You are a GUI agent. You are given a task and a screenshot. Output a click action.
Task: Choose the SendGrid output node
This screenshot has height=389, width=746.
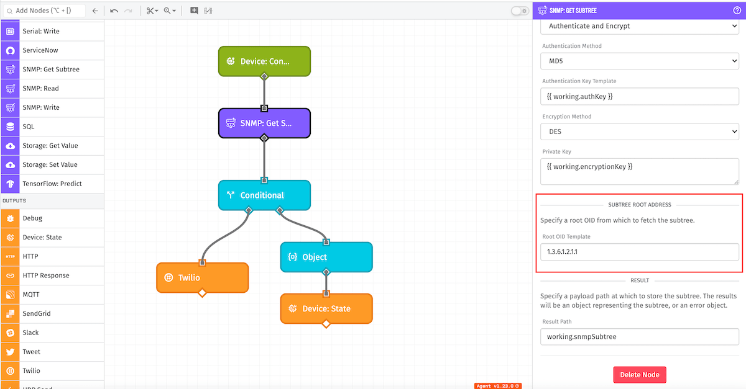point(52,313)
